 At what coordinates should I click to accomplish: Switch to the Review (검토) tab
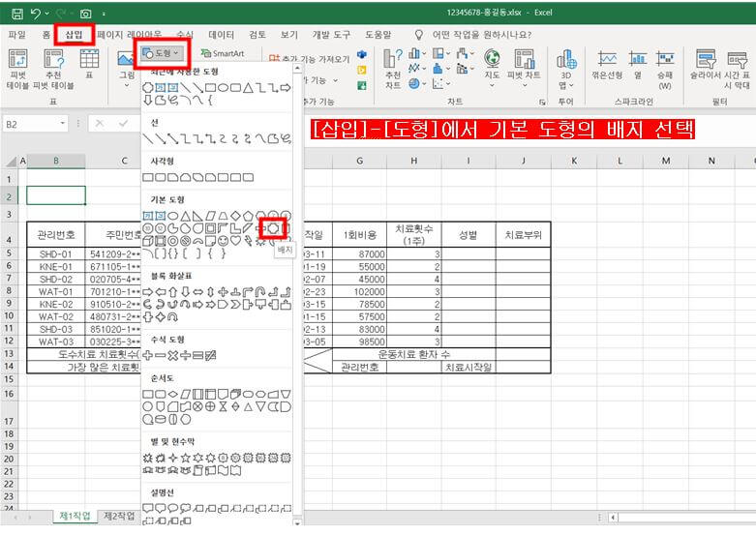(257, 35)
